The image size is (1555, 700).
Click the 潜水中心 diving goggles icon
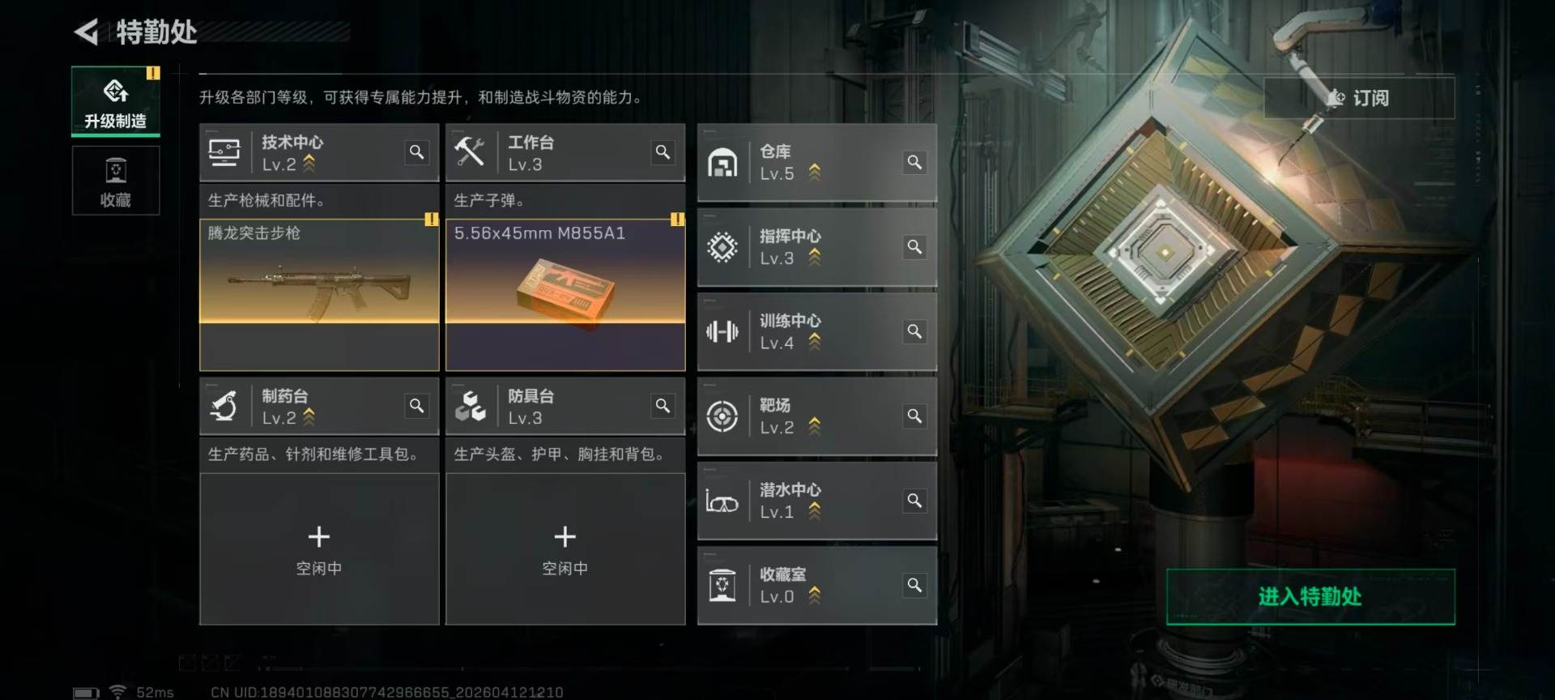(x=722, y=502)
